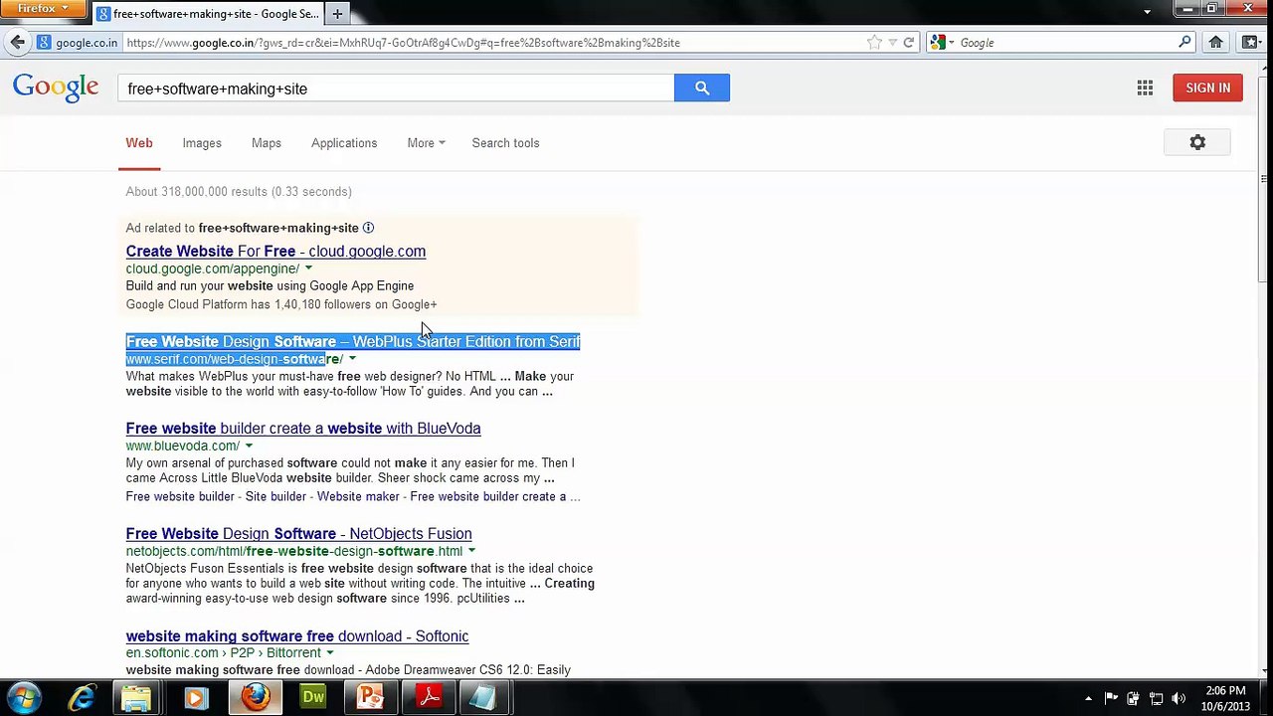Open the volume control in system tray

click(1179, 698)
